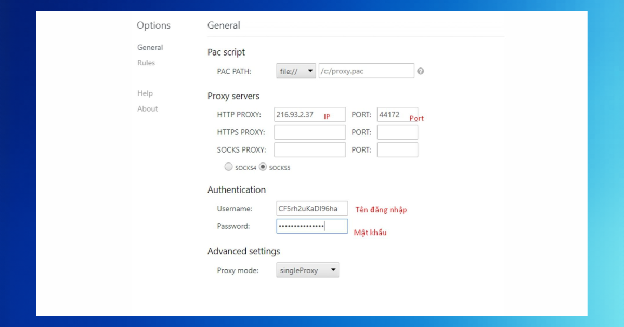Click the HTTPS PROXY address field
Screen dimensions: 624x327
tap(310, 132)
